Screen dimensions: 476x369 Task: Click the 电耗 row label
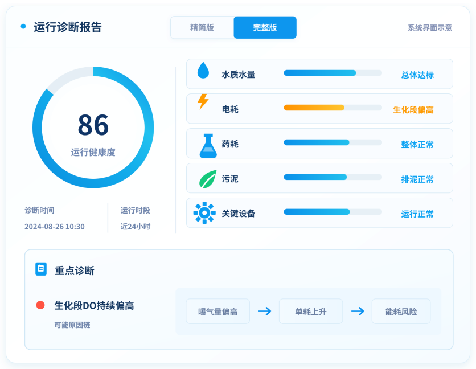230,109
